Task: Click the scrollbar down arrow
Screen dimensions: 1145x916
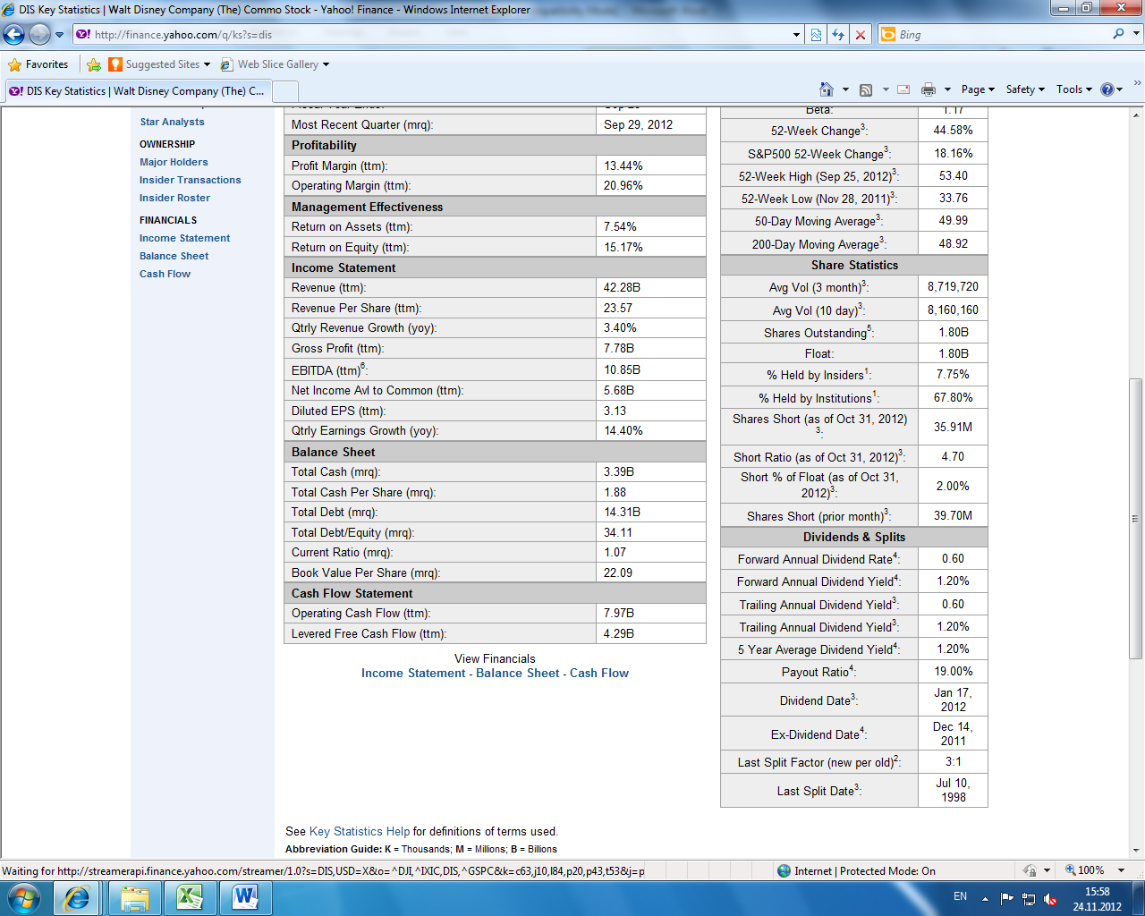Action: click(1136, 851)
